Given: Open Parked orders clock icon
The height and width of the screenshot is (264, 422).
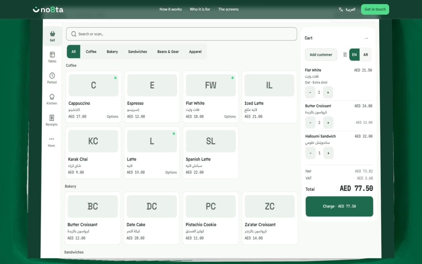Looking at the screenshot, I should 52,76.
